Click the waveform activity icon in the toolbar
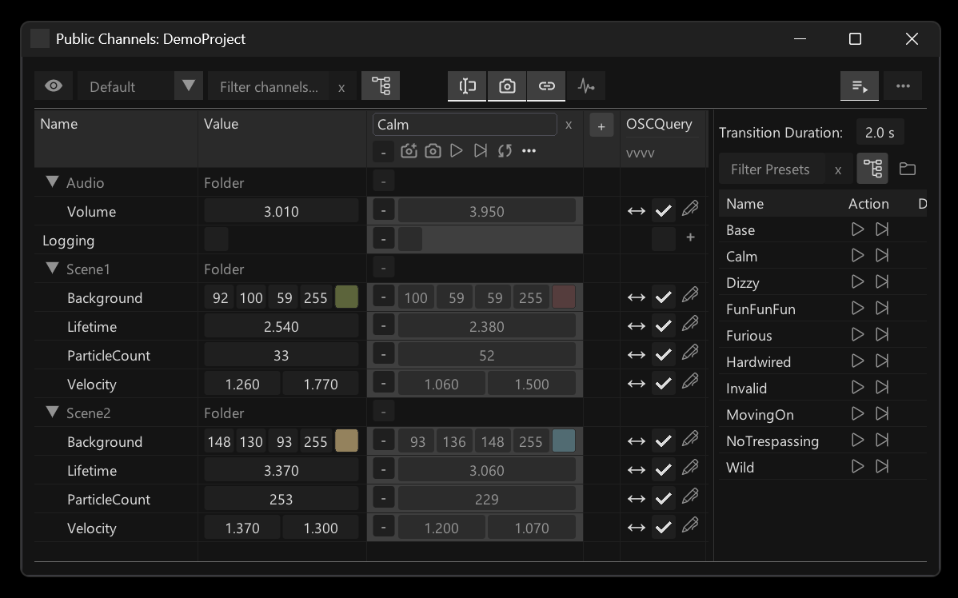Image resolution: width=958 pixels, height=598 pixels. point(585,86)
